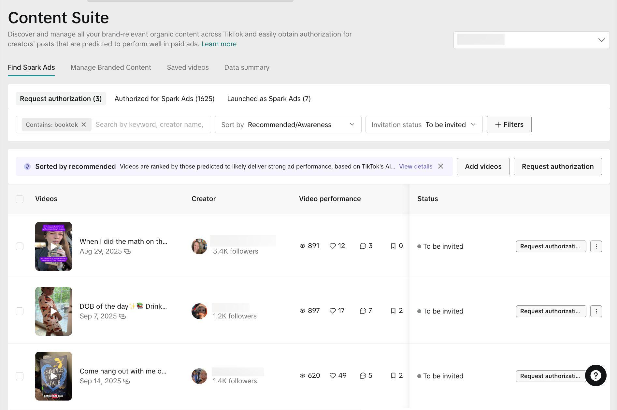Toggle the select-all videos checkbox

[x=20, y=199]
